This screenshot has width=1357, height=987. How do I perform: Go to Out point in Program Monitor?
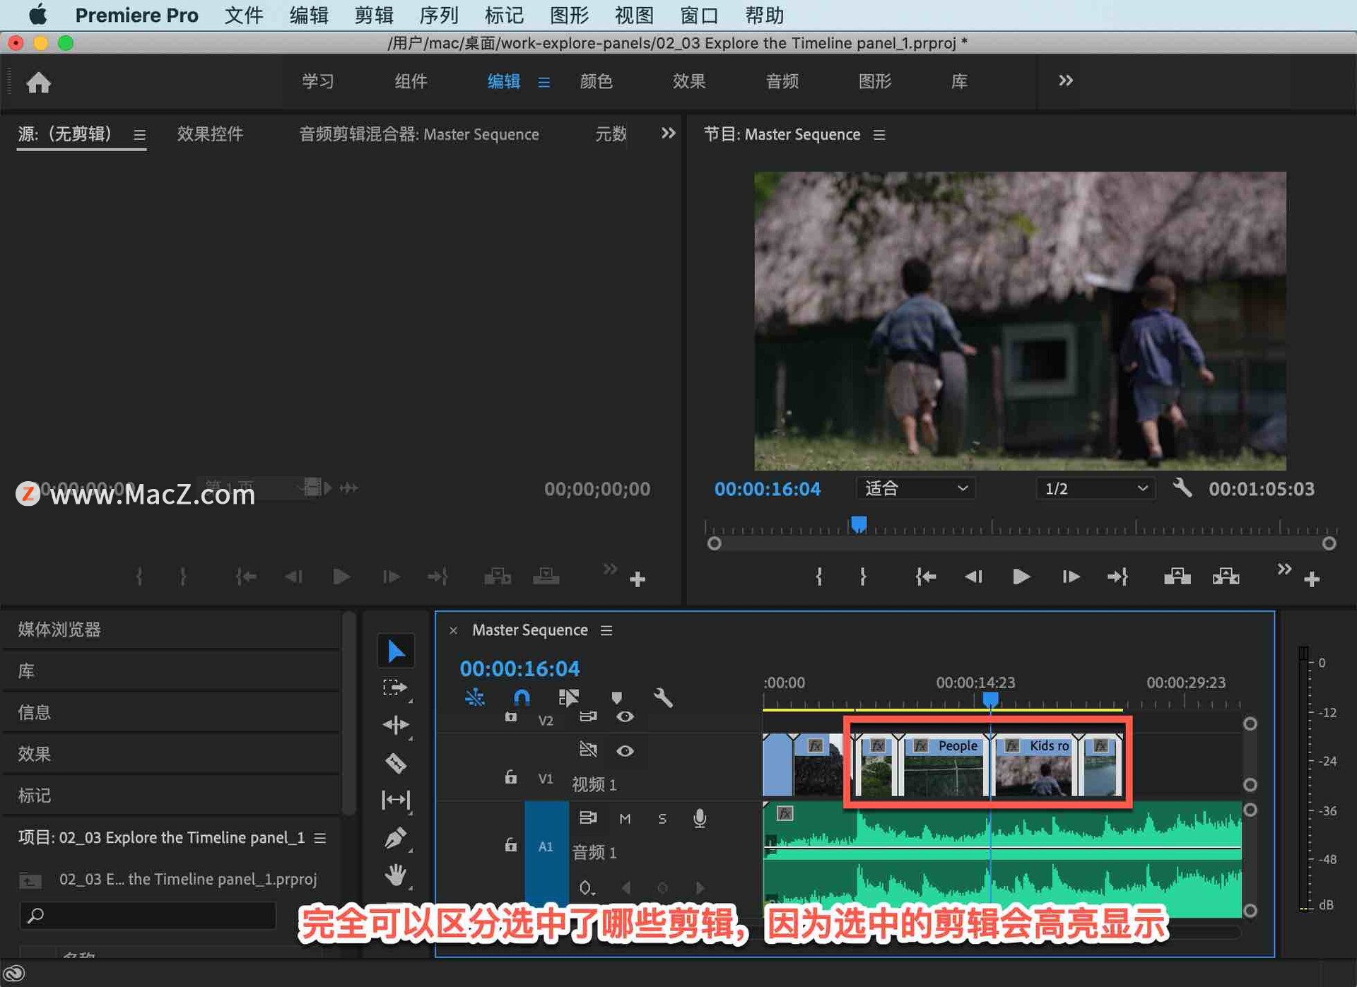(x=1118, y=577)
